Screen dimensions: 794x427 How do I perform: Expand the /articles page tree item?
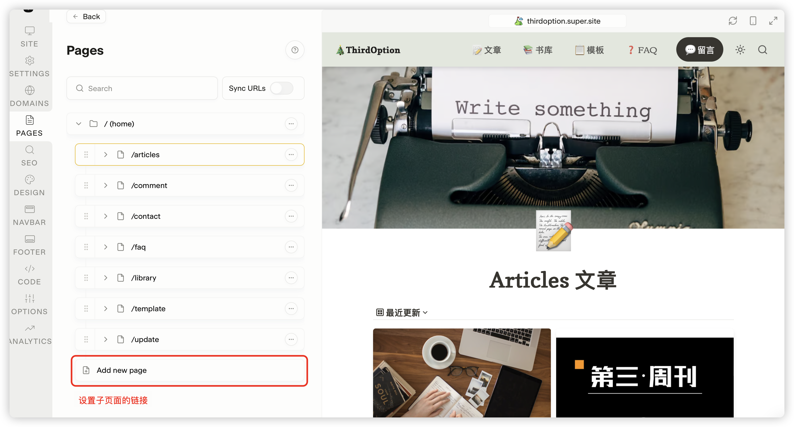105,154
